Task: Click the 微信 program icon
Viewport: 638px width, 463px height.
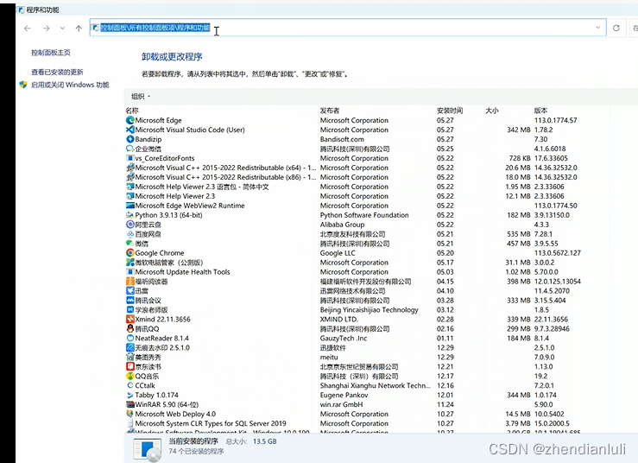Action: pyautogui.click(x=129, y=244)
